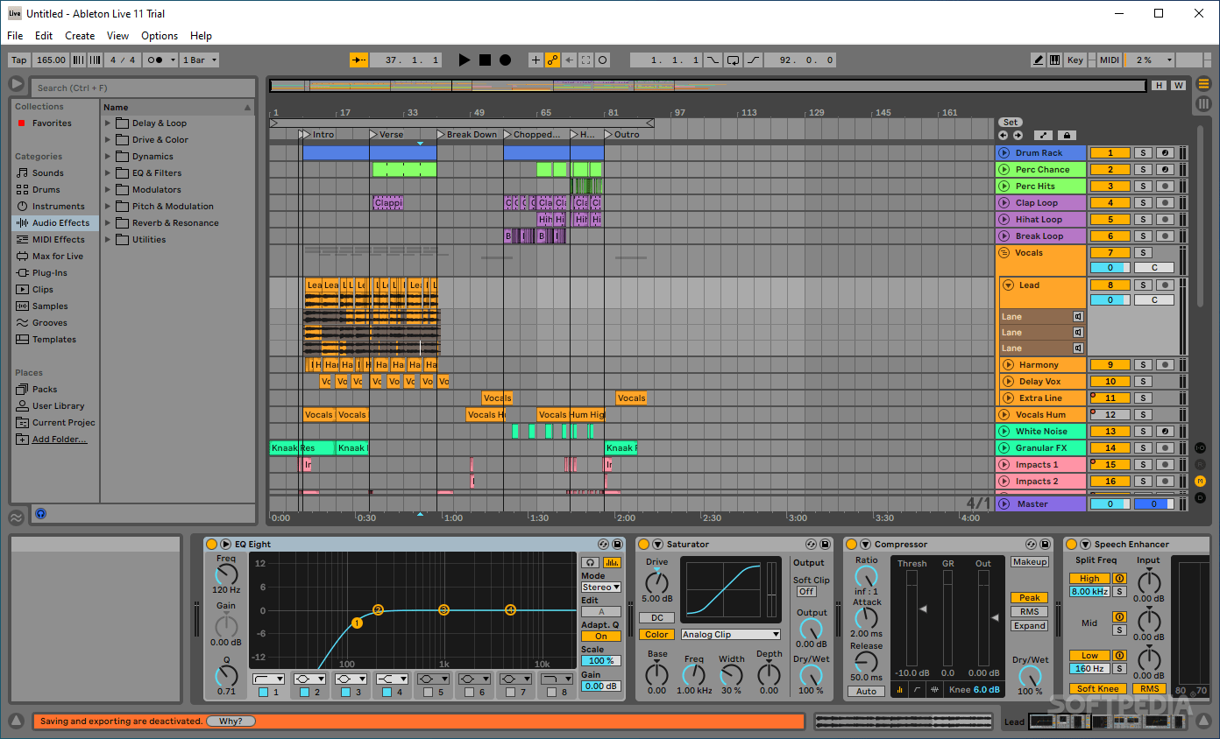Viewport: 1220px width, 739px height.
Task: Switch to Session View via the right-edge icon
Action: pos(1203,103)
